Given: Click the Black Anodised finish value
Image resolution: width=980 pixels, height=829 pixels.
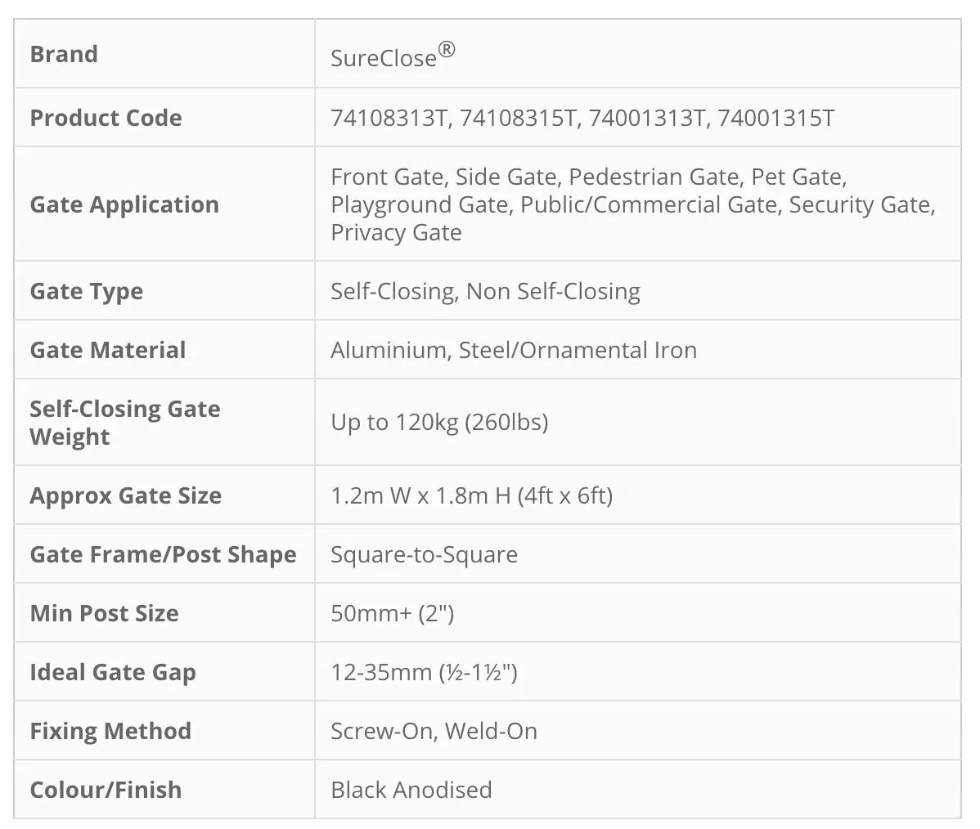Looking at the screenshot, I should click(x=411, y=790).
